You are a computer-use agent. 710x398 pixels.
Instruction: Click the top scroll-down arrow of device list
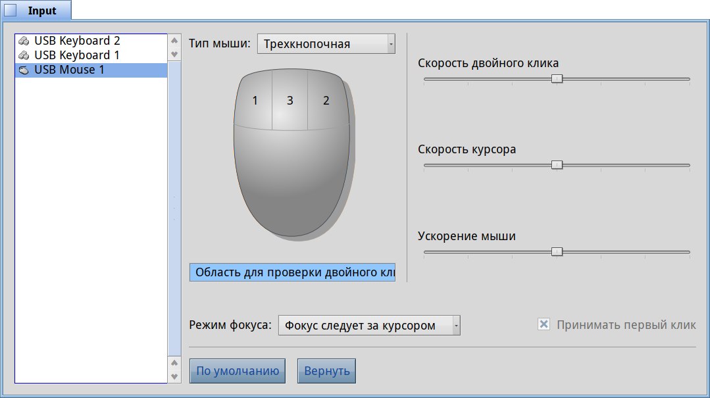174,55
